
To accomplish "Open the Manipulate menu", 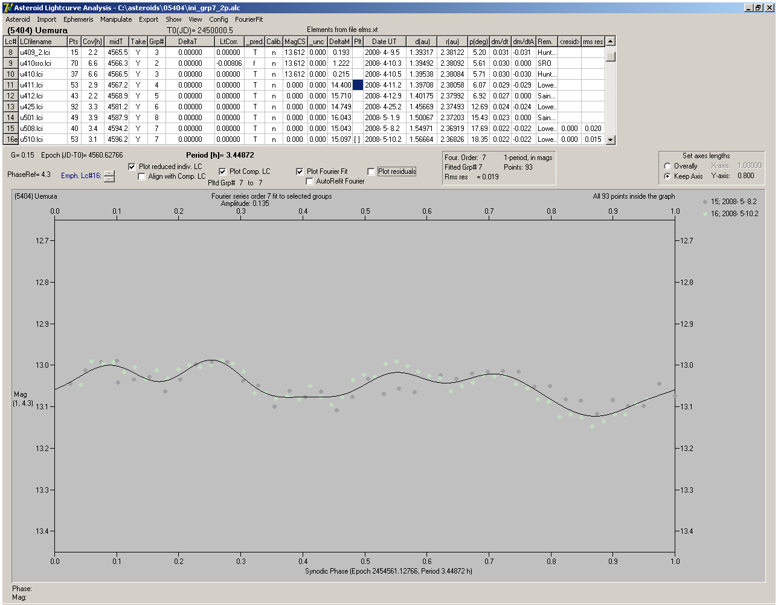I will click(116, 19).
